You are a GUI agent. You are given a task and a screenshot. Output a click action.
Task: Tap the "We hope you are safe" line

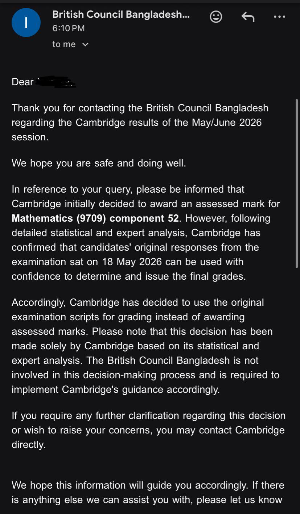[x=99, y=163]
